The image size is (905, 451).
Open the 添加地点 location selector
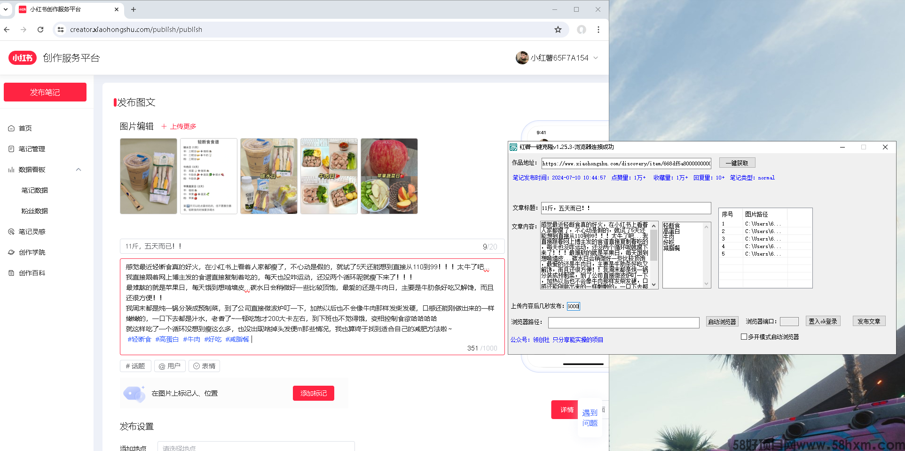click(x=256, y=448)
